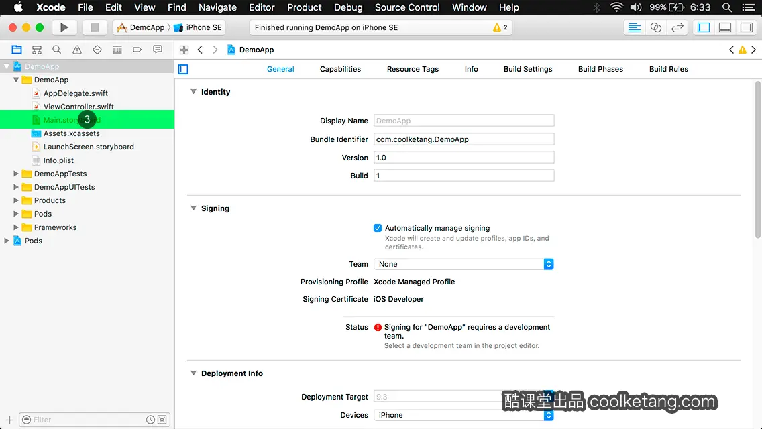762x429 pixels.
Task: Open the Symbol navigator
Action: (x=36, y=50)
